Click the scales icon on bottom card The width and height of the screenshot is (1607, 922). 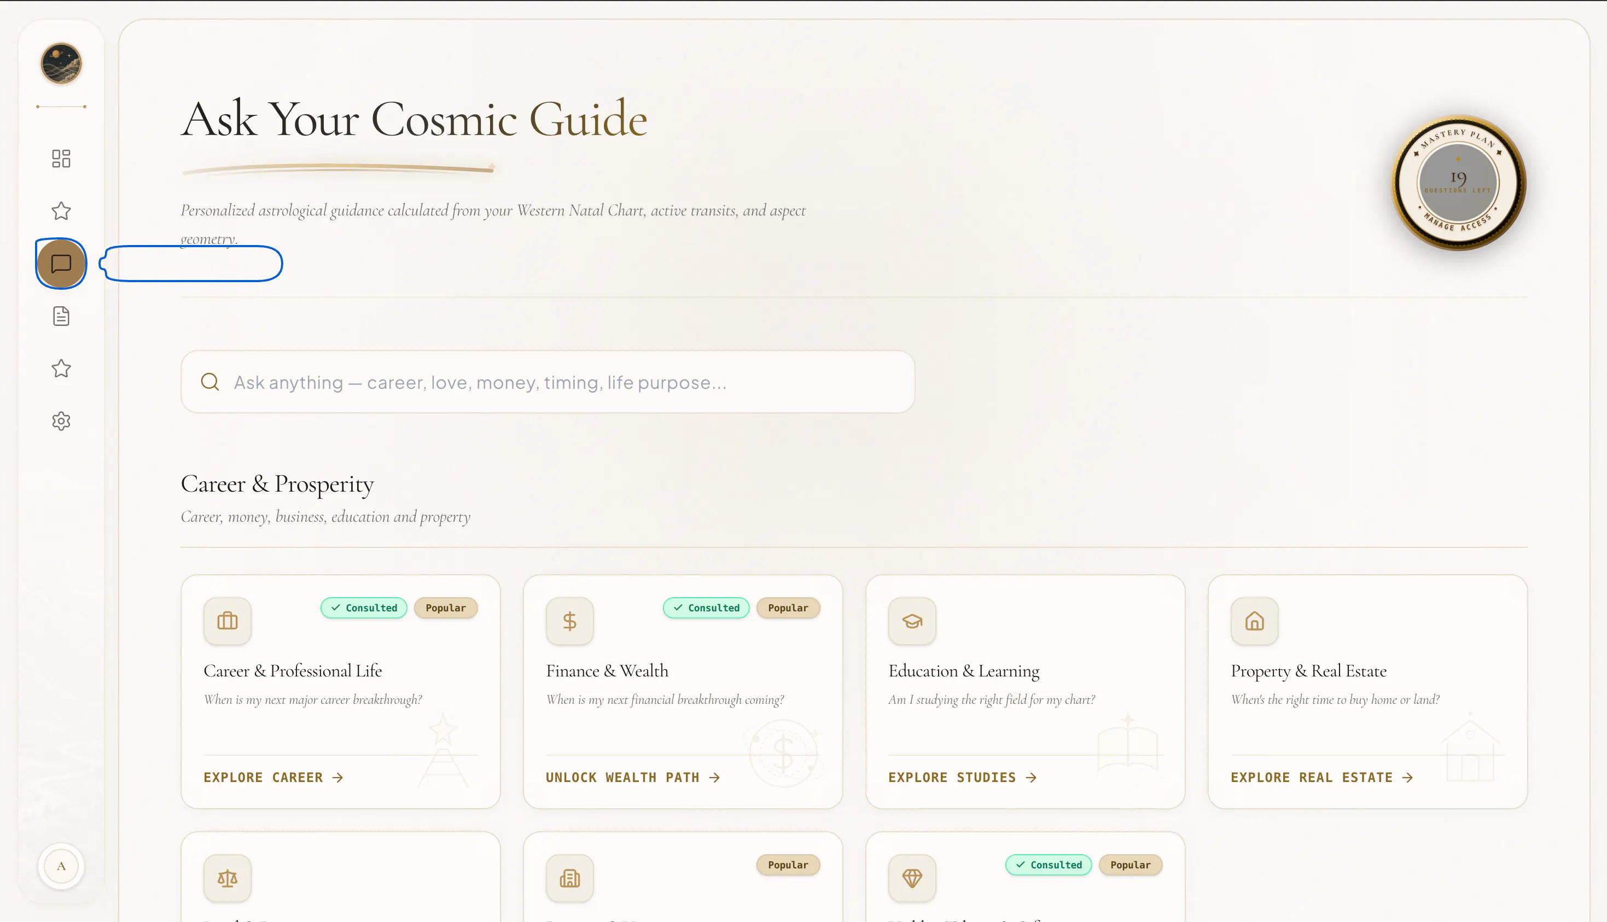click(x=228, y=878)
